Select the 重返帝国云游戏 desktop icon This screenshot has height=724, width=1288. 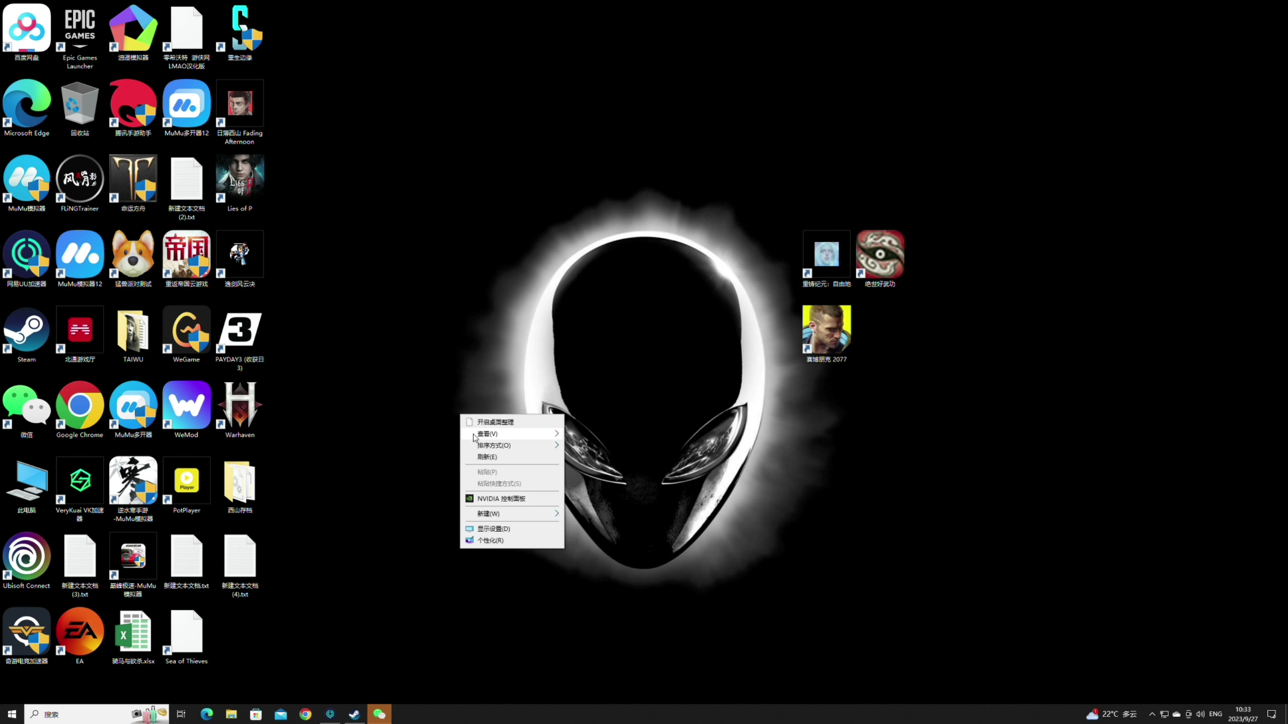pos(187,259)
